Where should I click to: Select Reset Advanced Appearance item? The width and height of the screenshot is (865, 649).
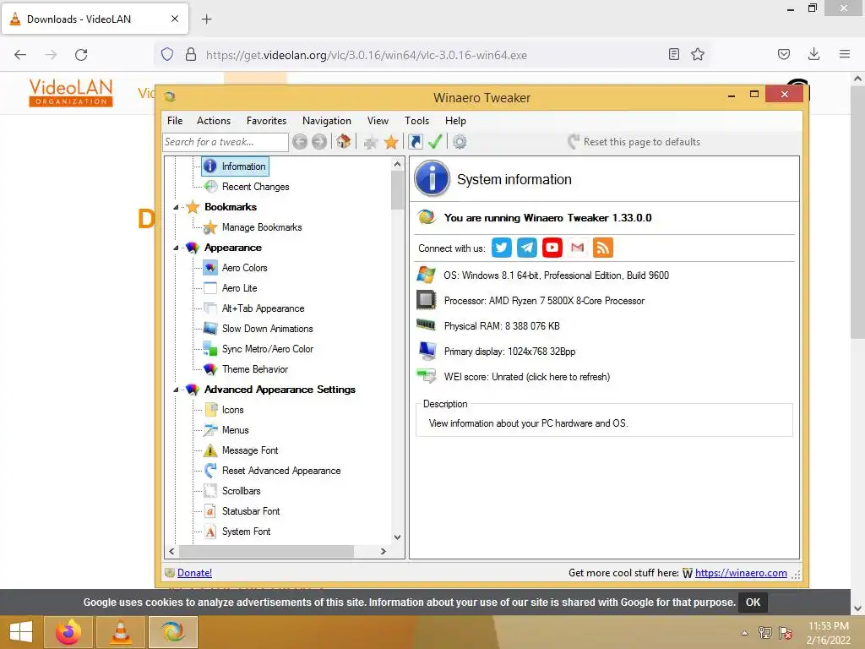(x=281, y=471)
